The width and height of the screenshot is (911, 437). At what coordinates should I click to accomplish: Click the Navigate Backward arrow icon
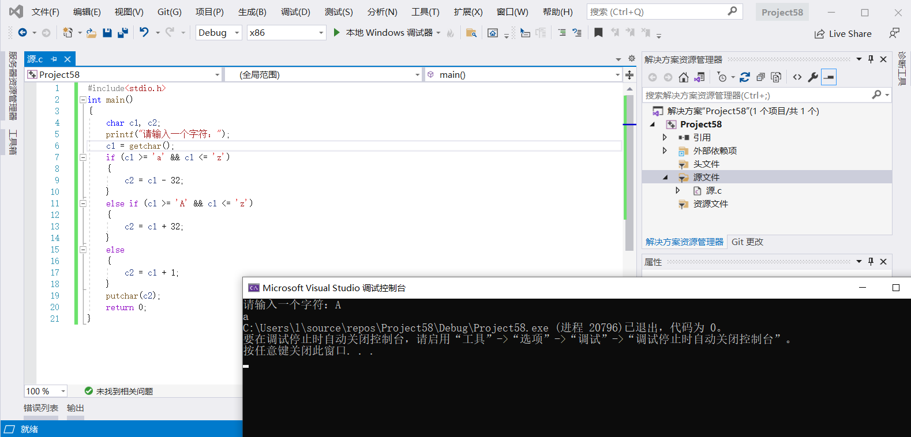click(23, 33)
